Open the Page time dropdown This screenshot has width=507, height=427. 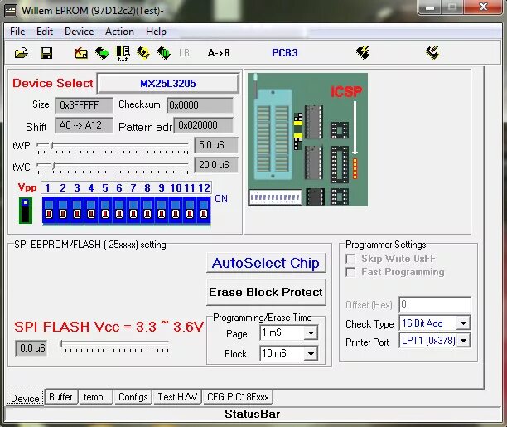(x=311, y=332)
